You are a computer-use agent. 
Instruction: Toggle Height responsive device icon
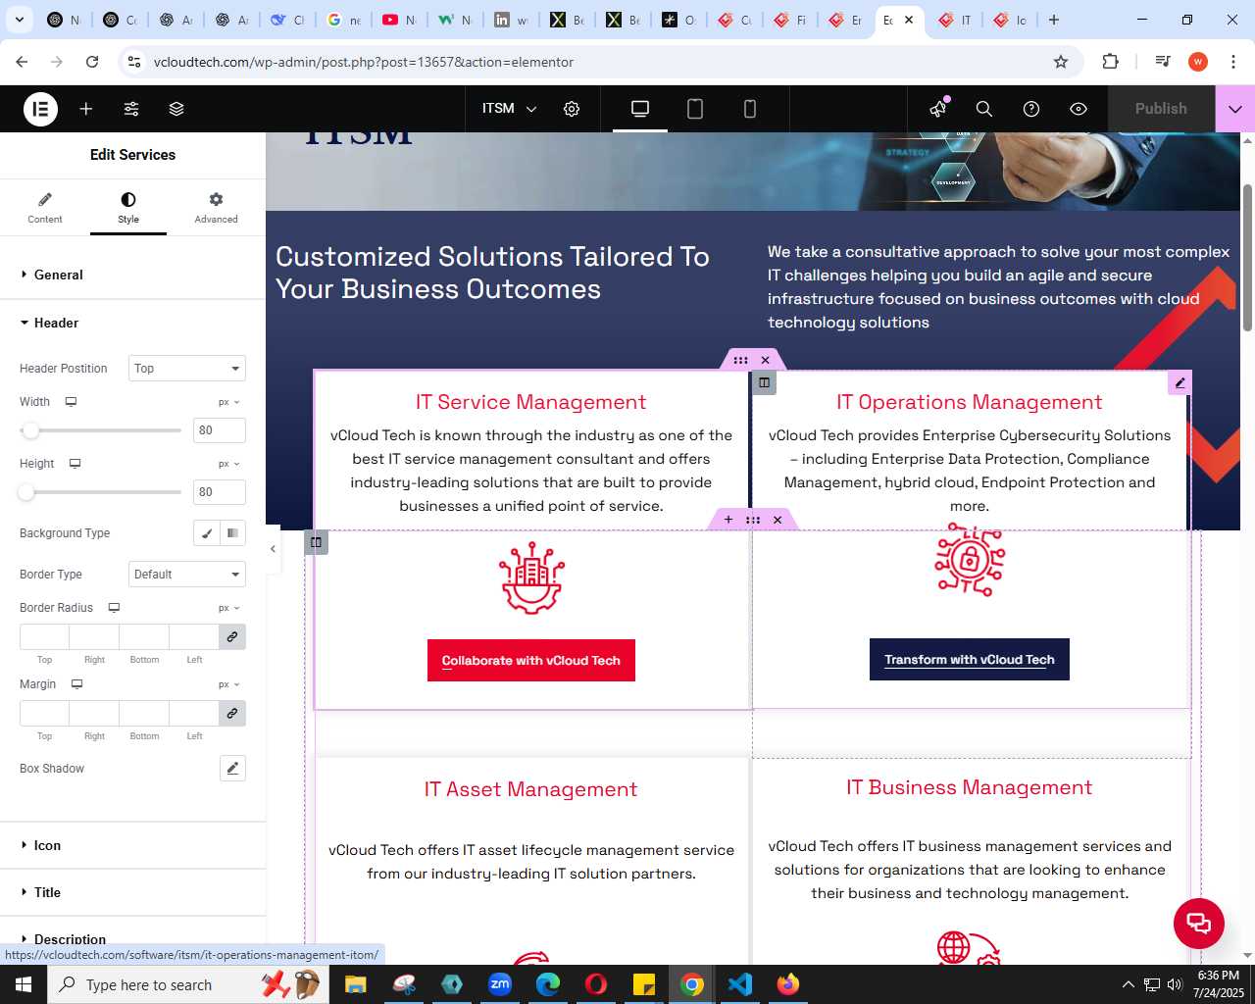click(x=75, y=464)
